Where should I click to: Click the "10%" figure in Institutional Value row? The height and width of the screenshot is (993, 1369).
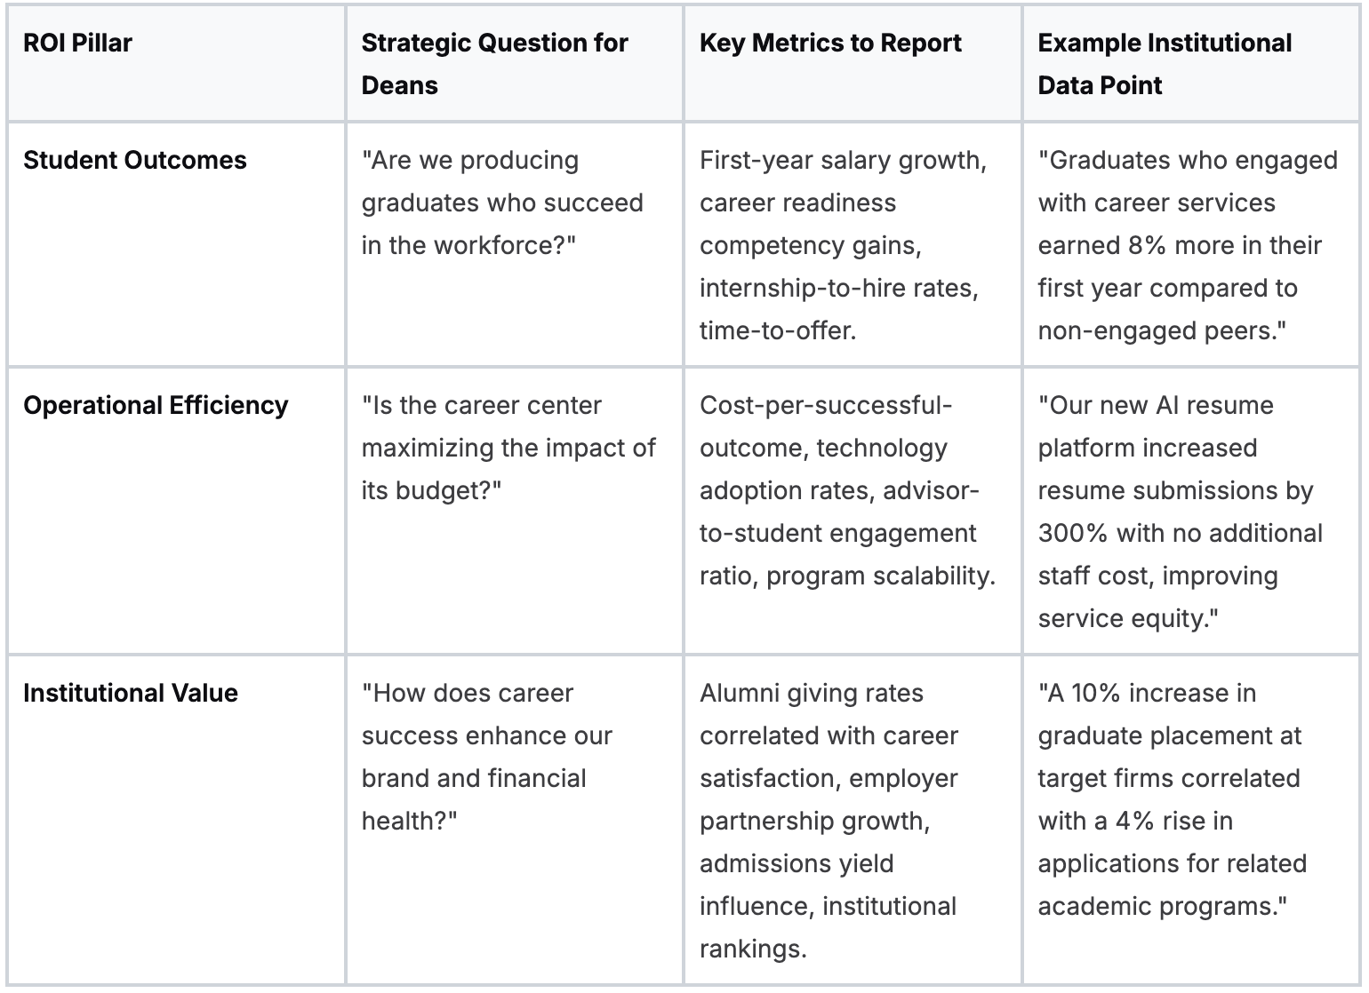pyautogui.click(x=1095, y=693)
